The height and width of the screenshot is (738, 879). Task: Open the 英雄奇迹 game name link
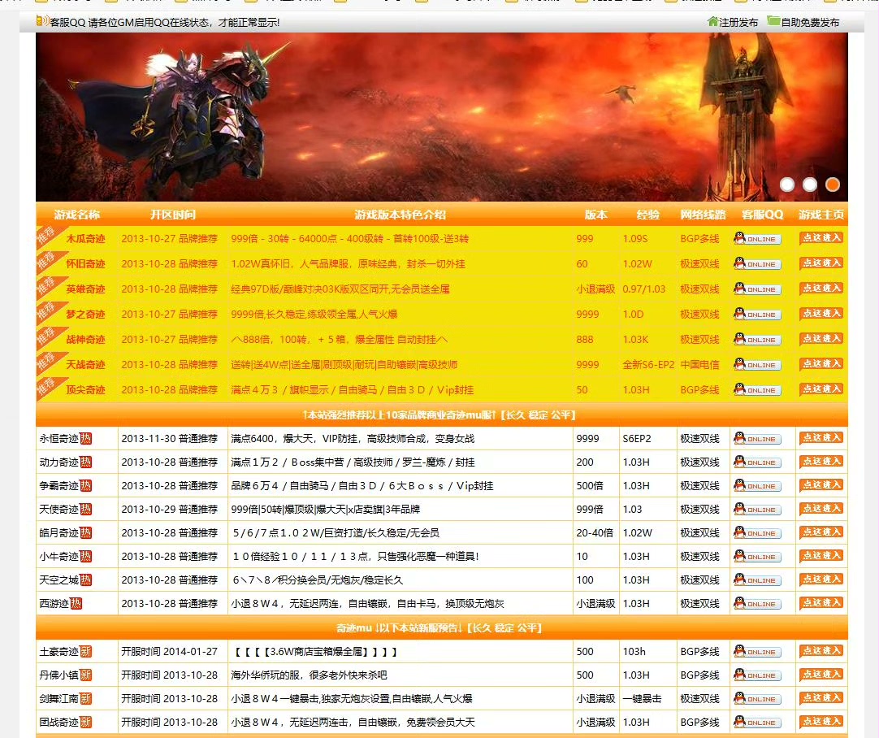[x=86, y=289]
